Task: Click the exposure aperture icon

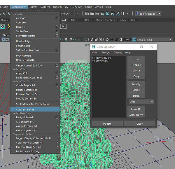Action: pos(107,39)
